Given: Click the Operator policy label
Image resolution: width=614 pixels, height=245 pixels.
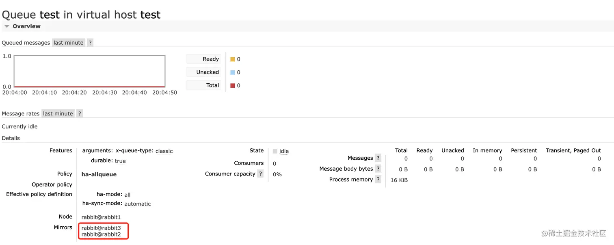Looking at the screenshot, I should 52,184.
